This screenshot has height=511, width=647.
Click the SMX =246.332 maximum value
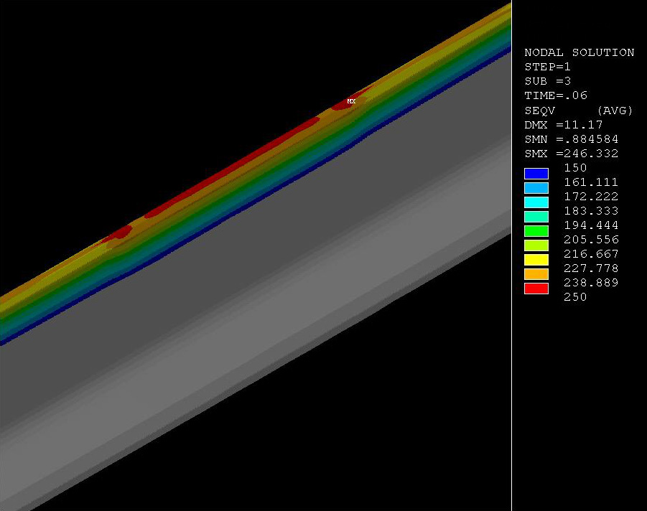click(x=571, y=154)
